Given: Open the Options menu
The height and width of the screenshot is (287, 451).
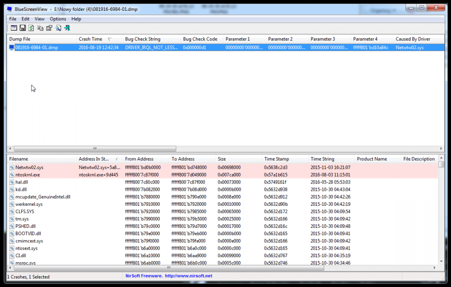Looking at the screenshot, I should click(58, 19).
